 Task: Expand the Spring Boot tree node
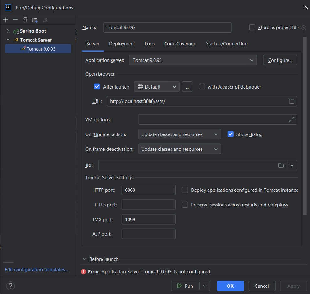click(x=8, y=31)
